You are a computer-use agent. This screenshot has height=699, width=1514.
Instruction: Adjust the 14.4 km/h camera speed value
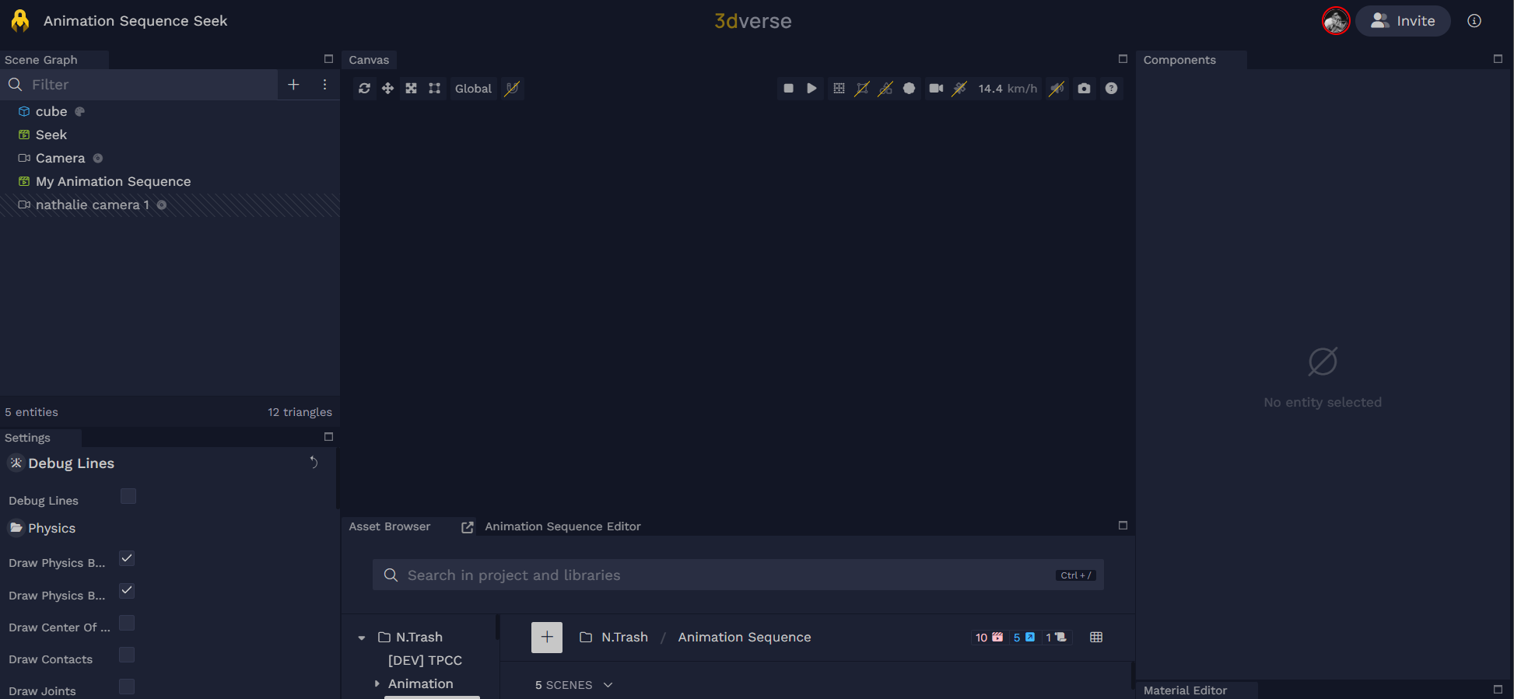tap(1008, 89)
